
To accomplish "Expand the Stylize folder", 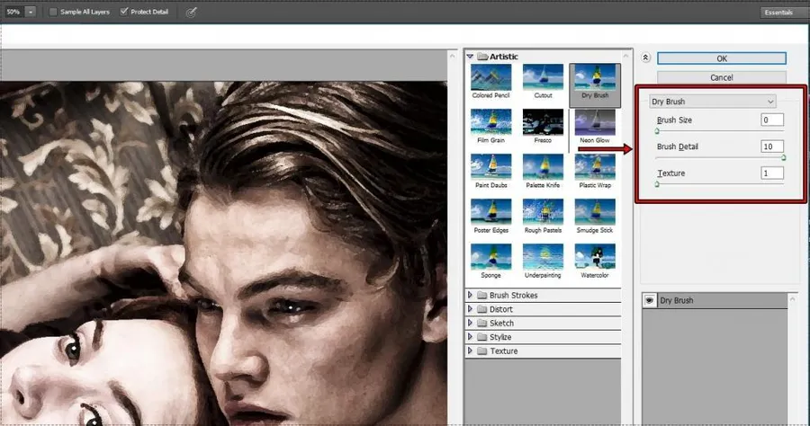I will click(470, 337).
